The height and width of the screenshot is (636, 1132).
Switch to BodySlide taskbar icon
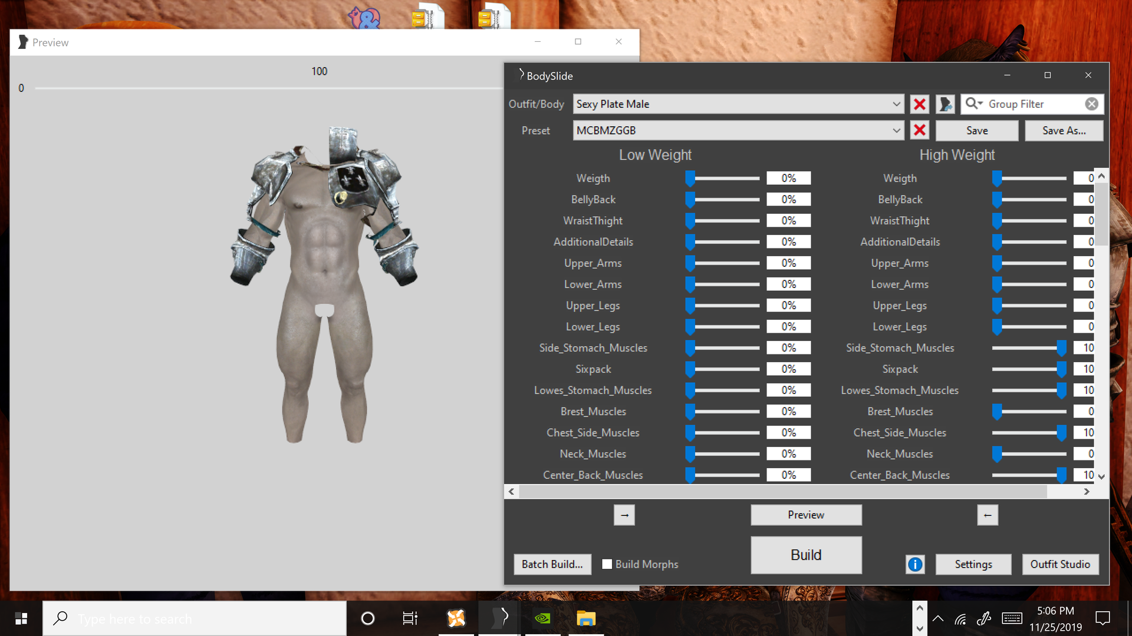[x=499, y=618]
